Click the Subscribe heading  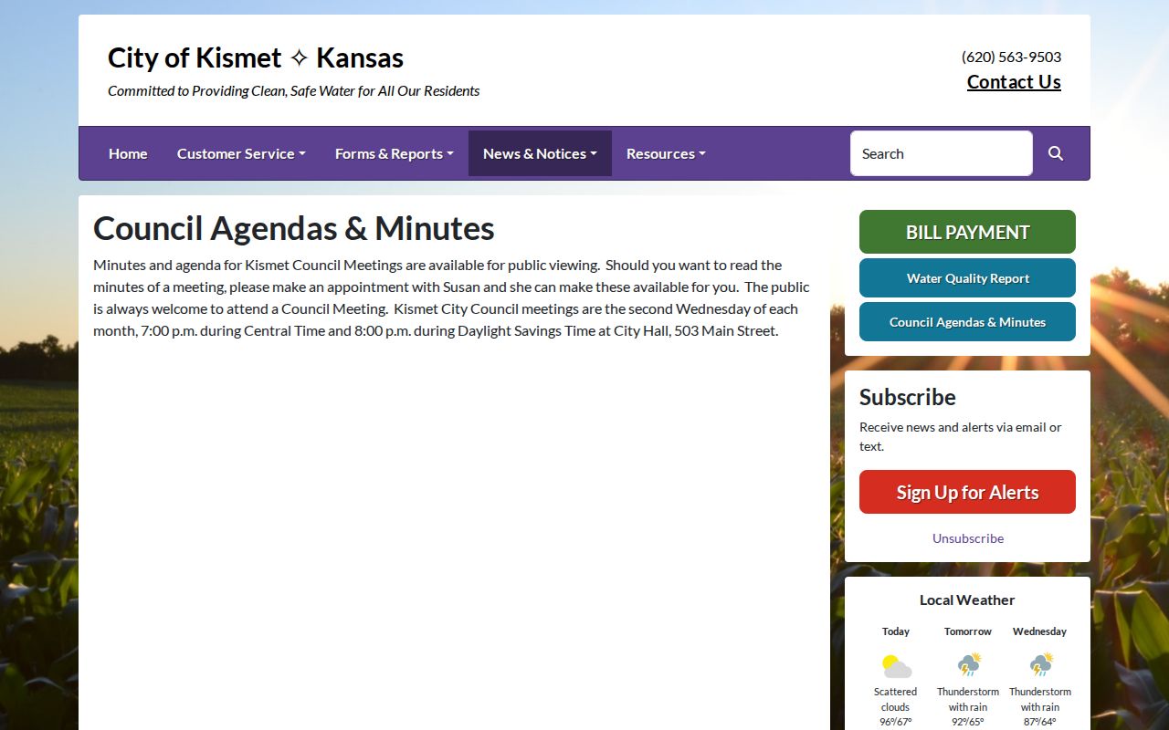(x=908, y=397)
